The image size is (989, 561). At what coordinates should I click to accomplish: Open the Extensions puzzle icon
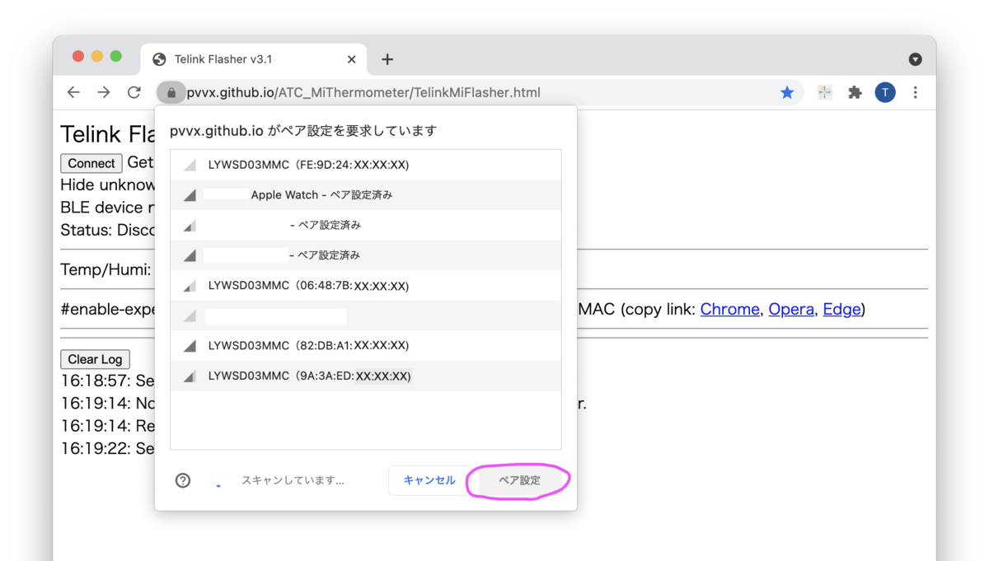tap(855, 92)
